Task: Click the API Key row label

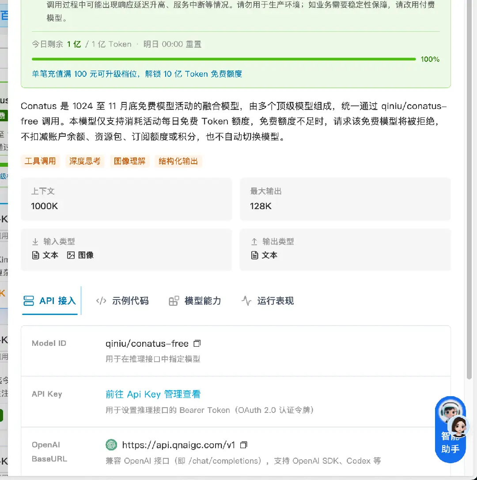Action: (47, 394)
